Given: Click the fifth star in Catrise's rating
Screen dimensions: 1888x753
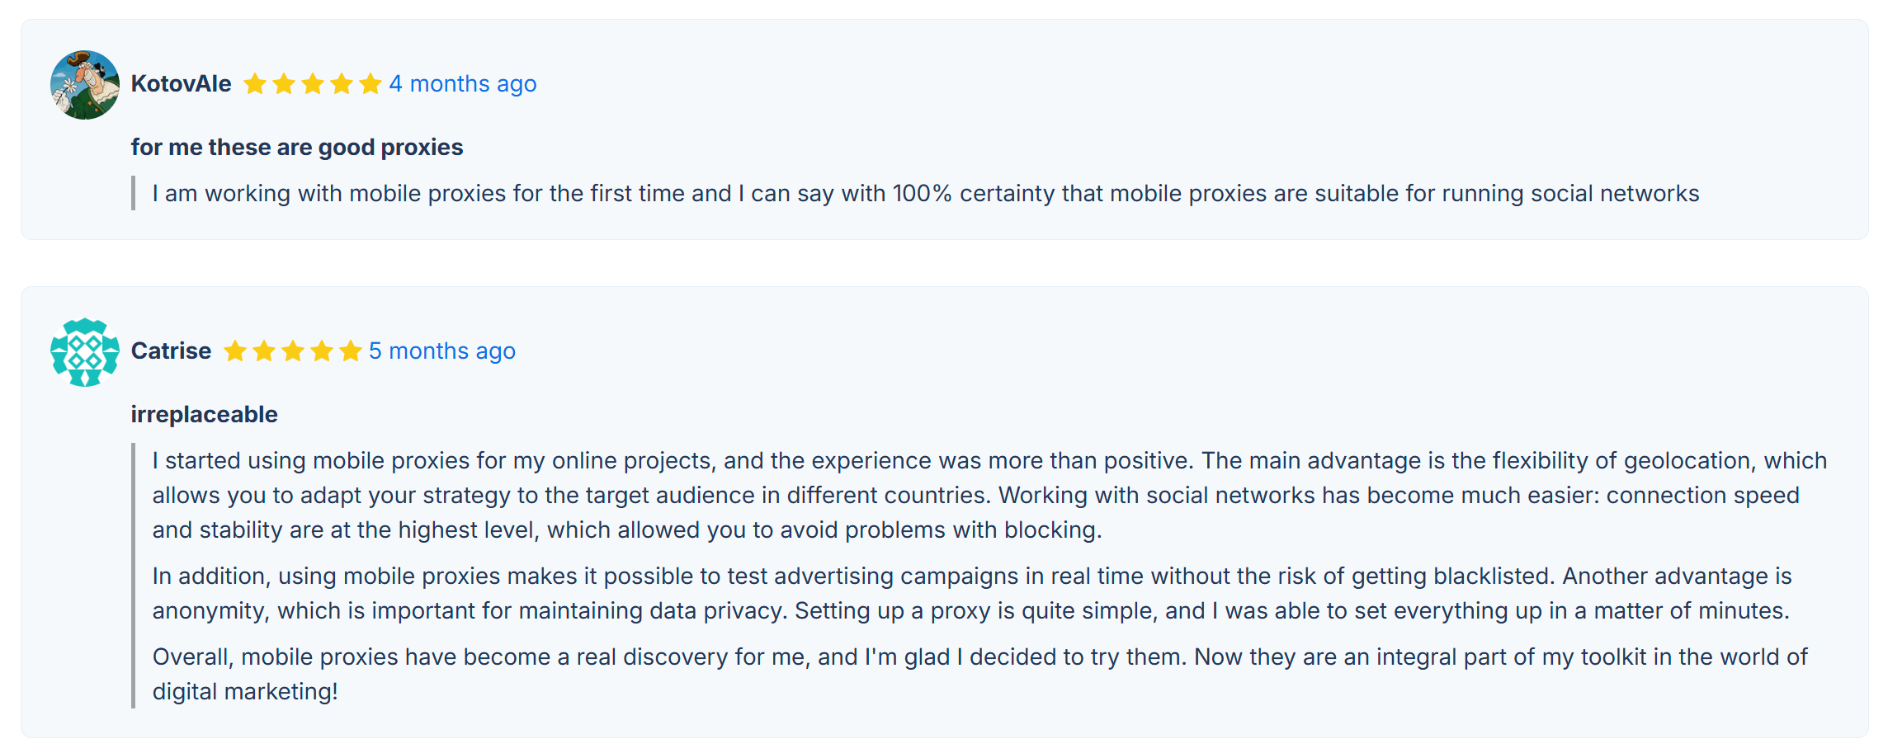Looking at the screenshot, I should pyautogui.click(x=351, y=351).
